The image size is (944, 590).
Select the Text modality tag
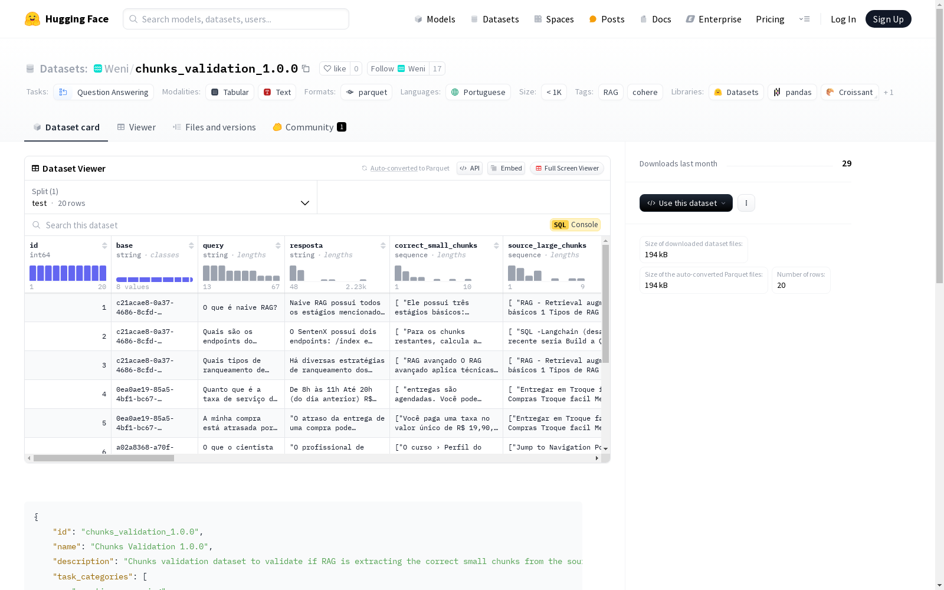[277, 92]
